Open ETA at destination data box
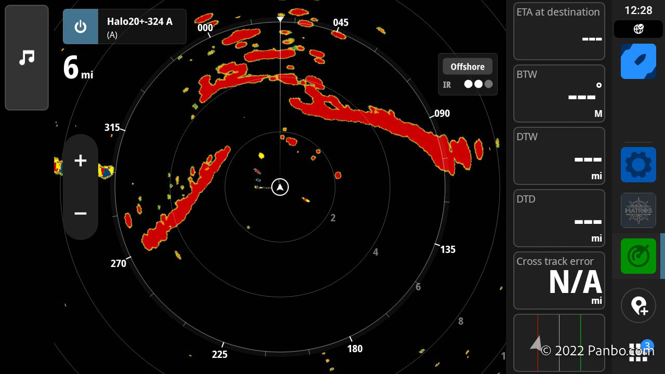Image resolution: width=665 pixels, height=374 pixels. (x=559, y=31)
